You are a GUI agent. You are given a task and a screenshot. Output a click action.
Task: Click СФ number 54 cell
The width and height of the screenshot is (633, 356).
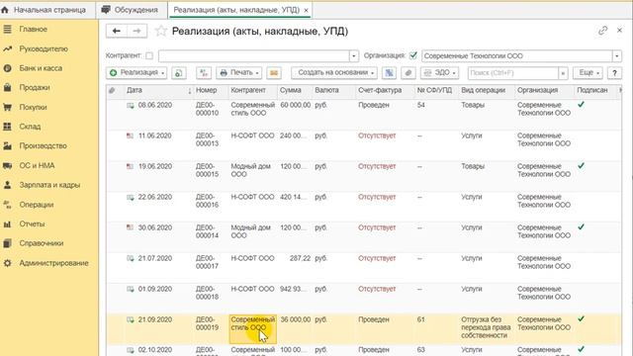(x=421, y=105)
